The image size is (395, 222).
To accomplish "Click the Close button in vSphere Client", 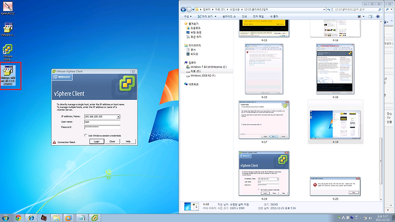I will [x=112, y=141].
